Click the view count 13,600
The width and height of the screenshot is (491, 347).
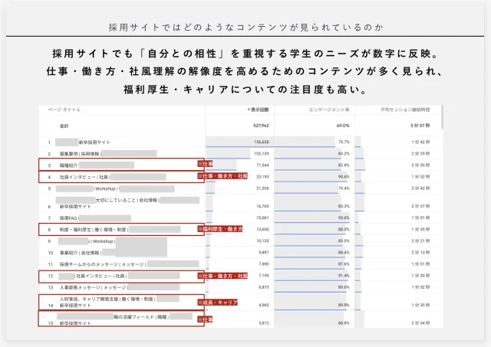pos(262,229)
